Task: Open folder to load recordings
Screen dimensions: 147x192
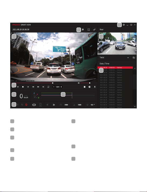Action: point(134,57)
